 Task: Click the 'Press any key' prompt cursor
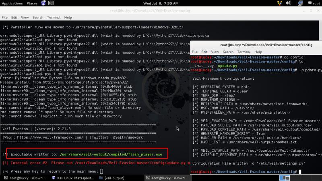[101, 171]
